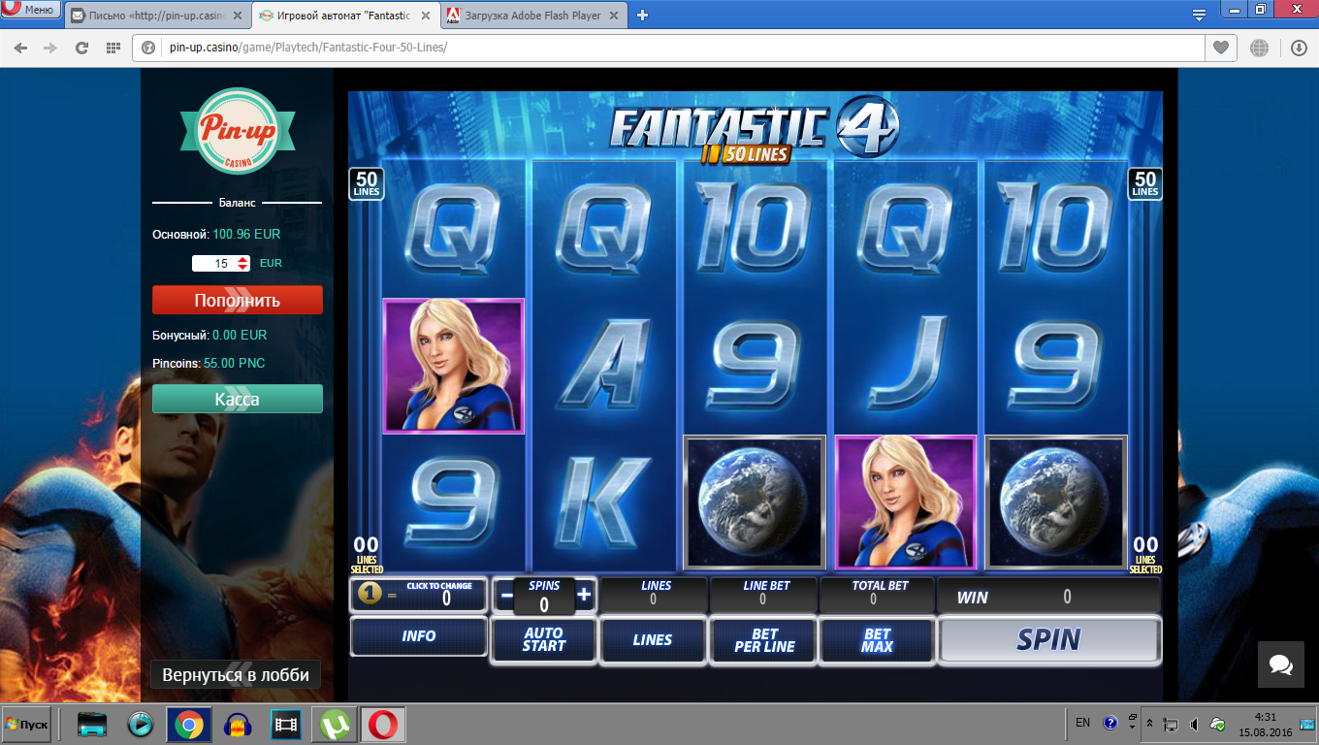Click the Fantastic 4 game logo
Image resolution: width=1319 pixels, height=745 pixels.
755,131
